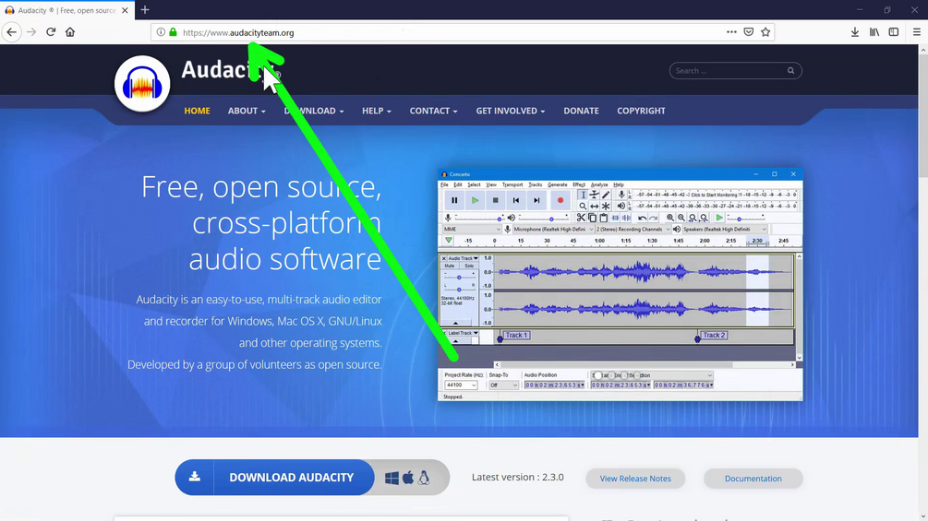Image resolution: width=928 pixels, height=521 pixels.
Task: Open a new tab with plus button
Action: (145, 10)
